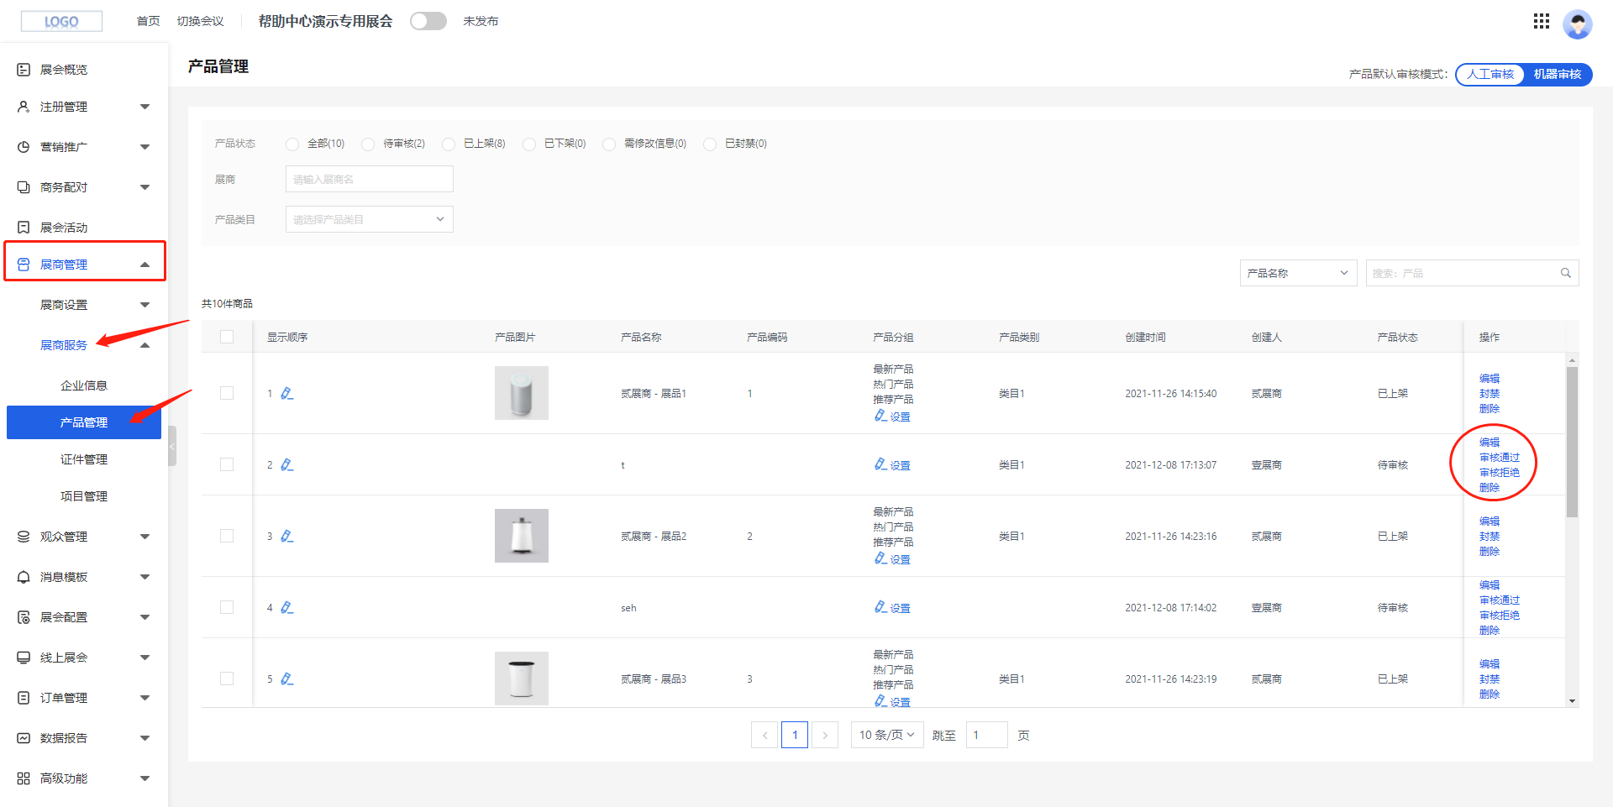Image resolution: width=1613 pixels, height=807 pixels.
Task: Open the 产品名称 search type dropdown
Action: [1298, 273]
